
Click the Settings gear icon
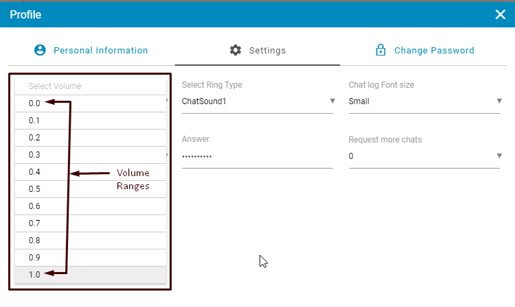coord(236,50)
